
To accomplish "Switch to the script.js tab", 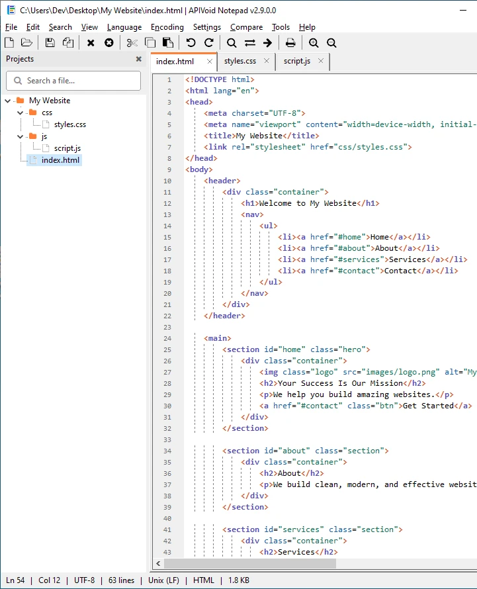I will click(296, 61).
